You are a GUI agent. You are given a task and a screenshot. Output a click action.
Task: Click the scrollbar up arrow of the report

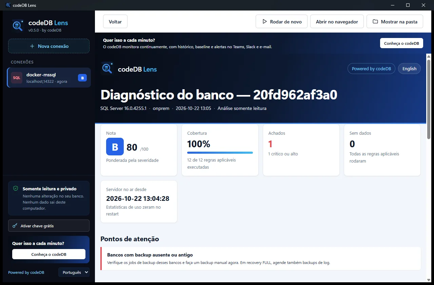429,56
